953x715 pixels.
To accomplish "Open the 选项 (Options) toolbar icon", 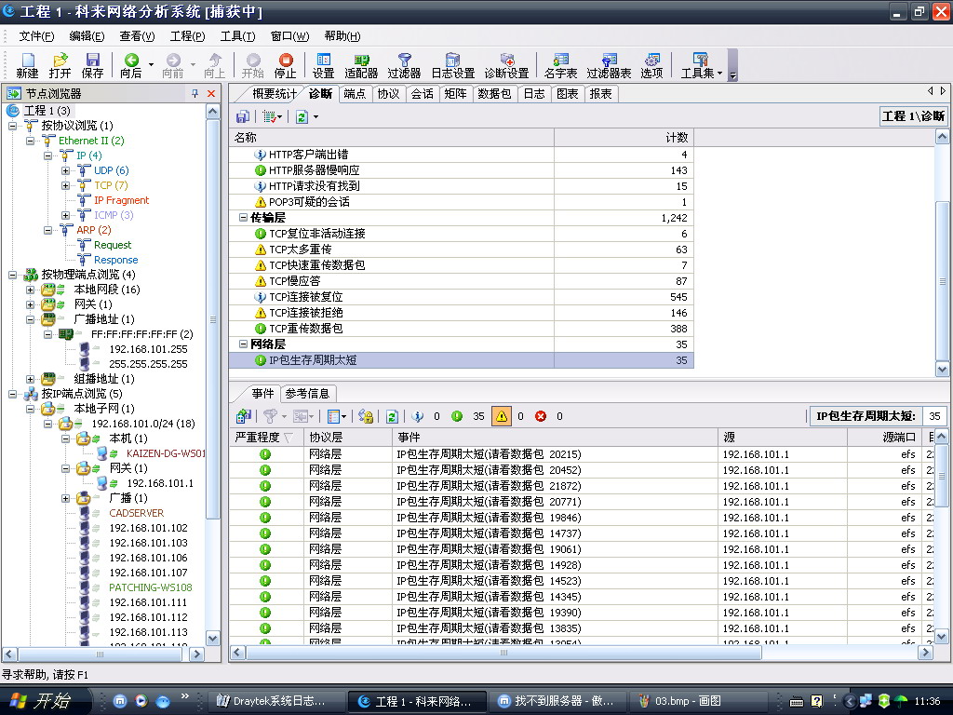I will (651, 65).
